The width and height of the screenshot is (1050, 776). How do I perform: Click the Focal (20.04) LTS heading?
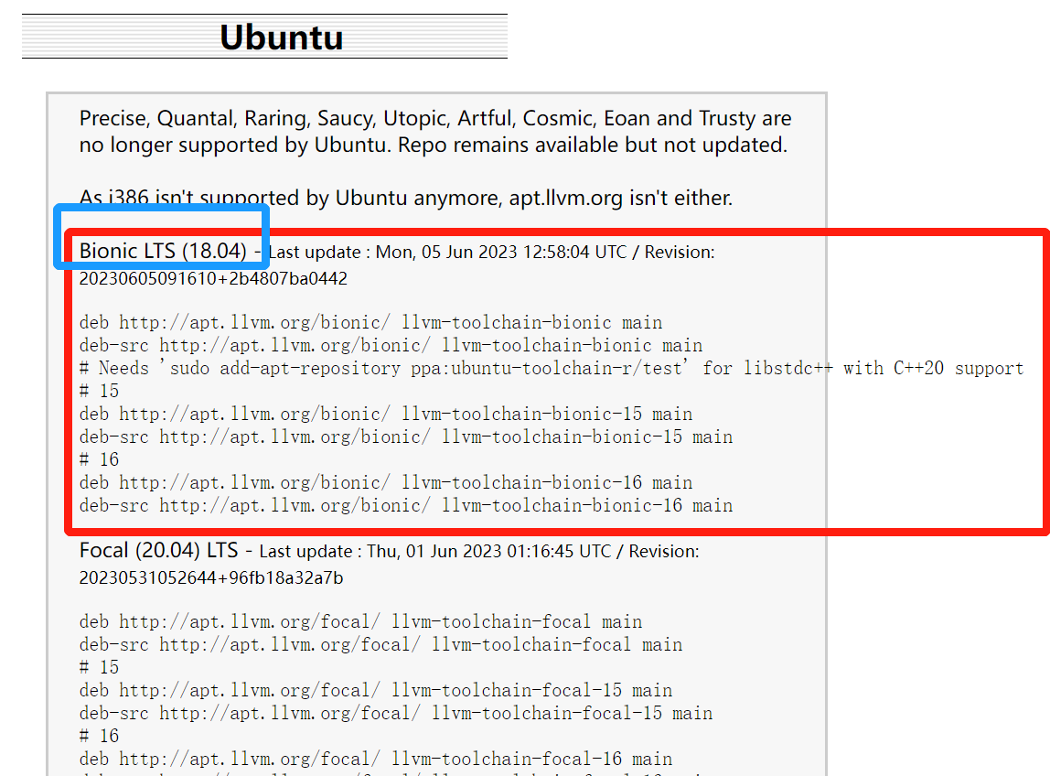[159, 550]
